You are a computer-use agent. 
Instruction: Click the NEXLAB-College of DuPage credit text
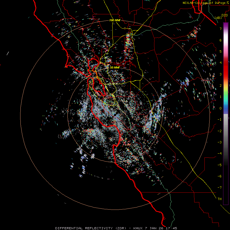coord(205,3)
